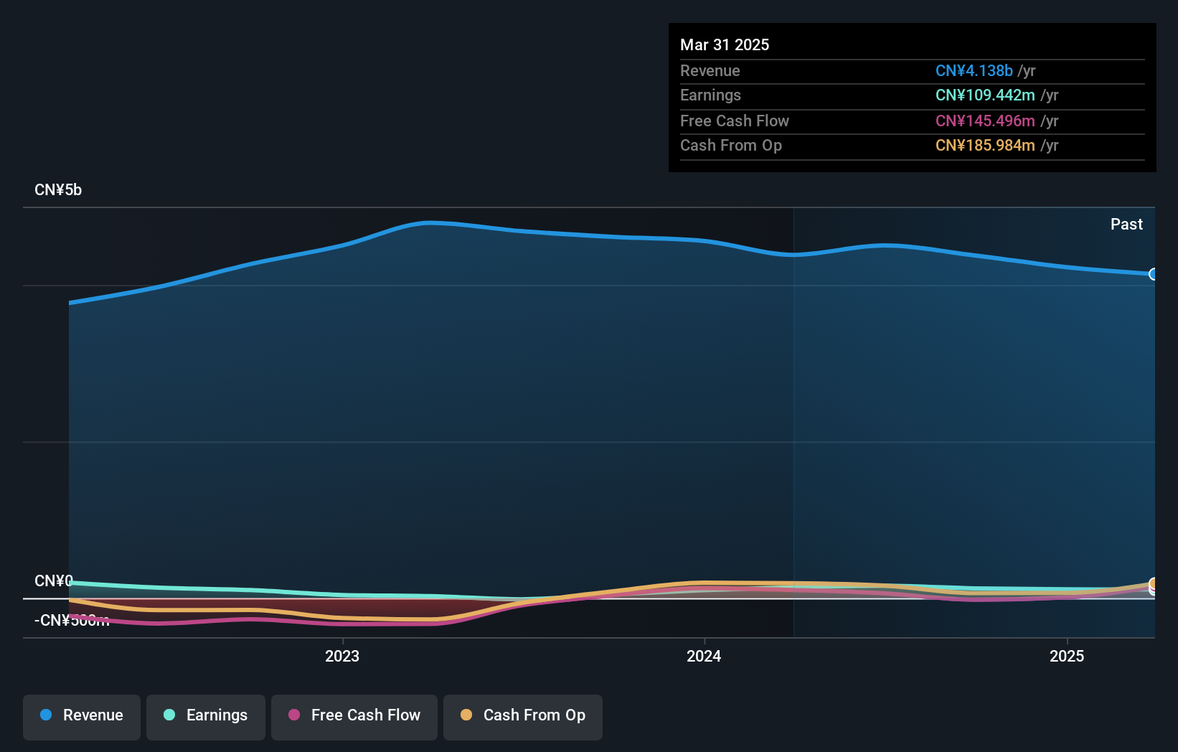
Task: Click the Earnings row label in tooltip
Action: 710,95
